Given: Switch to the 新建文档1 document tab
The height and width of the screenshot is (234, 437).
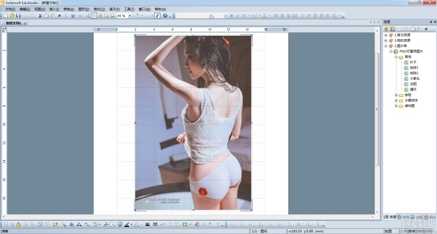Looking at the screenshot, I should pos(13,23).
